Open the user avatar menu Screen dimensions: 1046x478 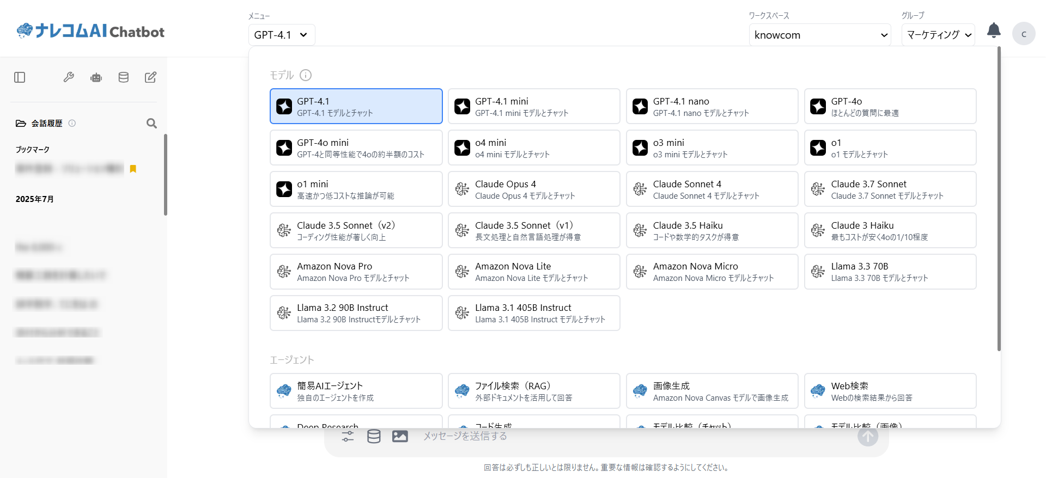click(1024, 34)
